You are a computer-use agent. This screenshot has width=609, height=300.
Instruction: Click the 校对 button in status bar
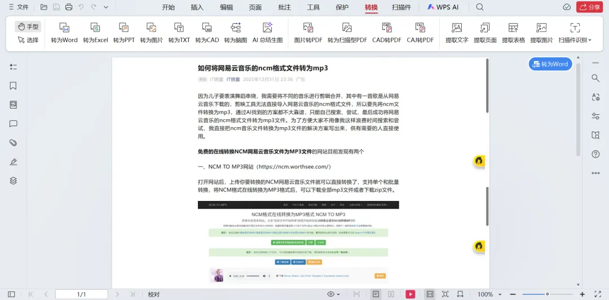pyautogui.click(x=154, y=294)
